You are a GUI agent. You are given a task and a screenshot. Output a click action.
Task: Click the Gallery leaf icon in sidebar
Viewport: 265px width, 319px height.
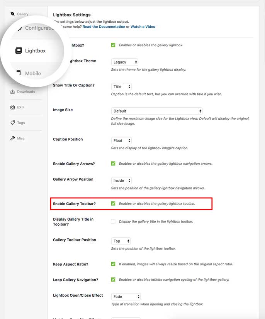(x=13, y=14)
